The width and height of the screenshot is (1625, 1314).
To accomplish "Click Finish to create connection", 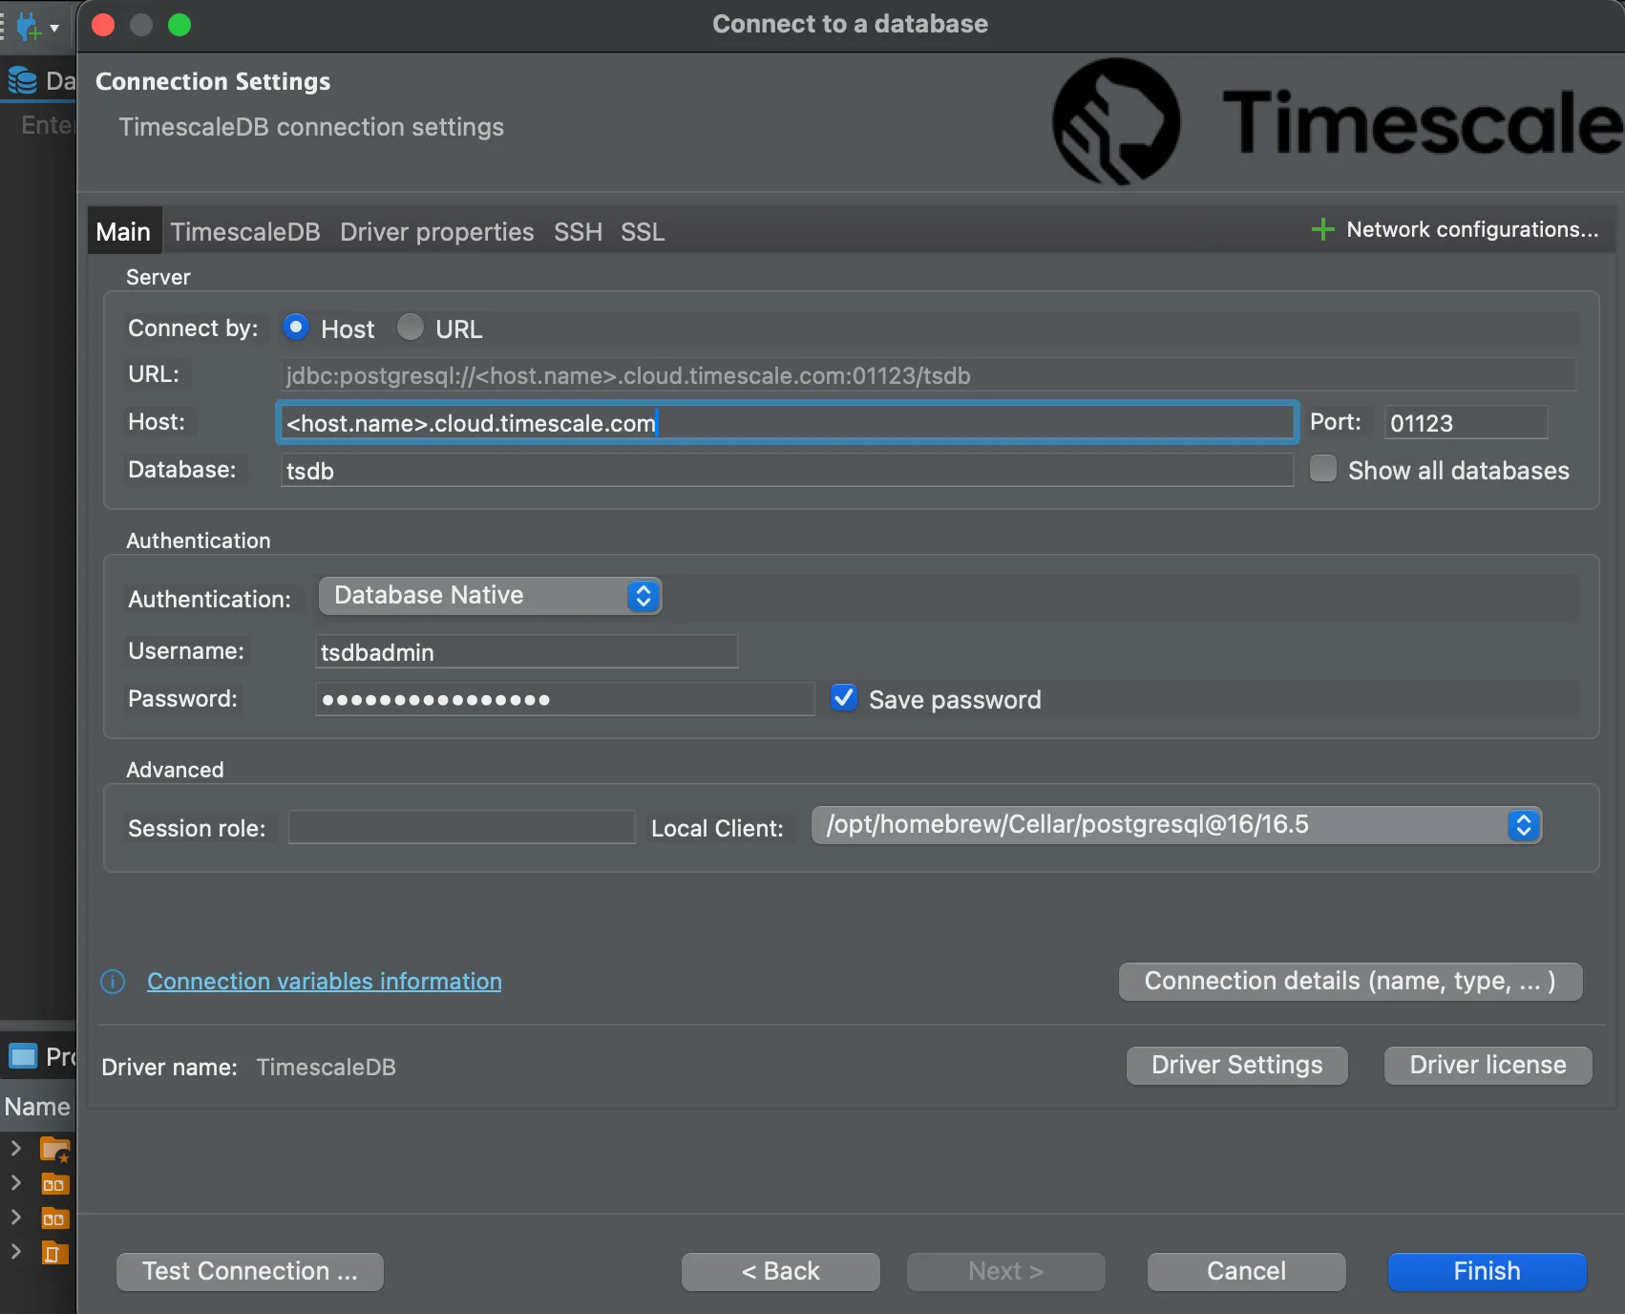I will pyautogui.click(x=1488, y=1272).
